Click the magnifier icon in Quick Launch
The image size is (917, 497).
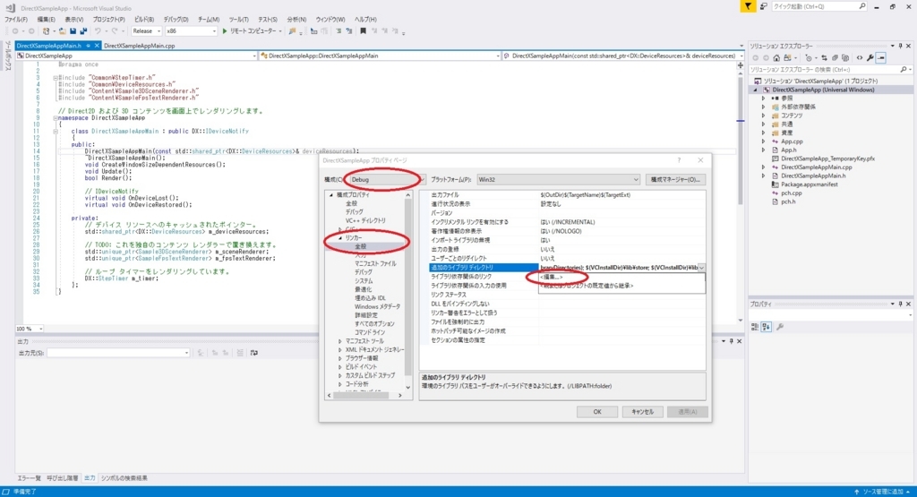click(x=862, y=6)
